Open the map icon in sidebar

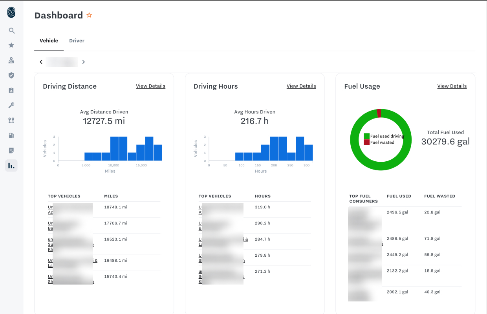tap(11, 60)
